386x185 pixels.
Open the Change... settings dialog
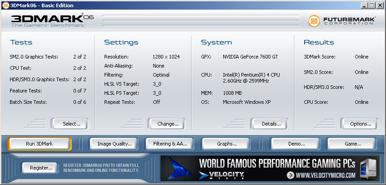click(168, 124)
